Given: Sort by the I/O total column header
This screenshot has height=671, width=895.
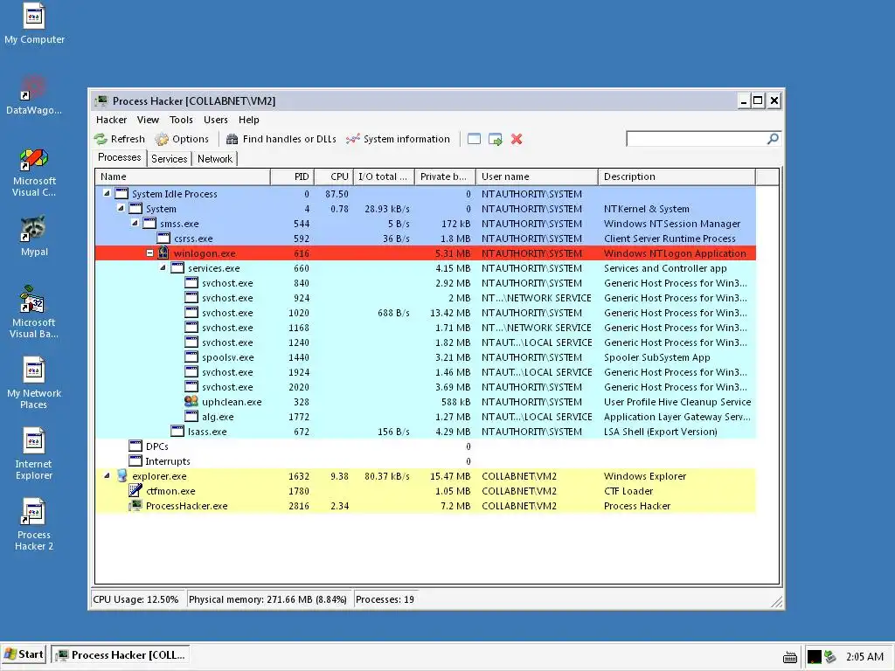Looking at the screenshot, I should (385, 176).
